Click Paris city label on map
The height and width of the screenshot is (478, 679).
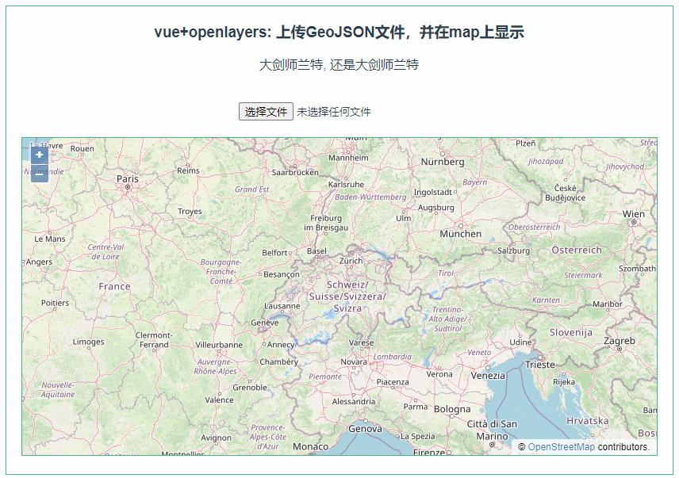point(128,178)
